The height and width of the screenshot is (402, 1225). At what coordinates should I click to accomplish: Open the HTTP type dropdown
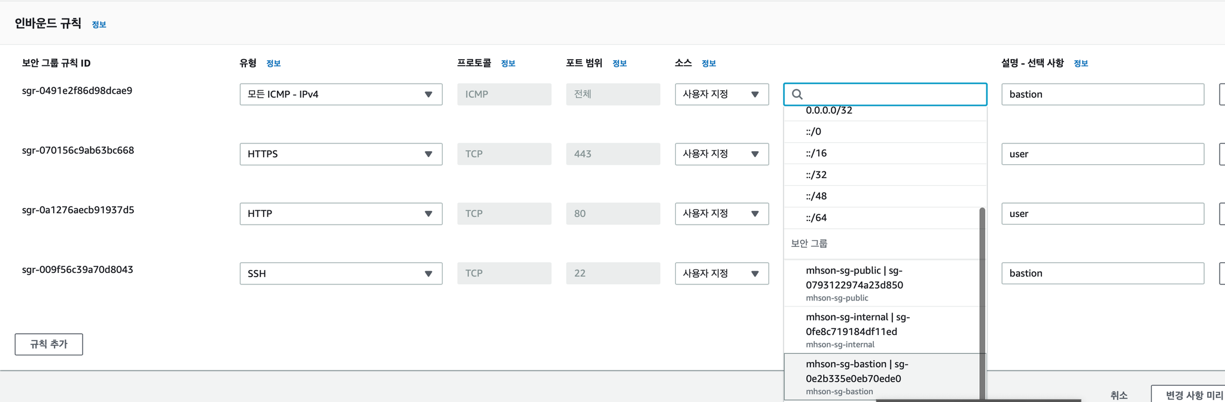coord(341,214)
